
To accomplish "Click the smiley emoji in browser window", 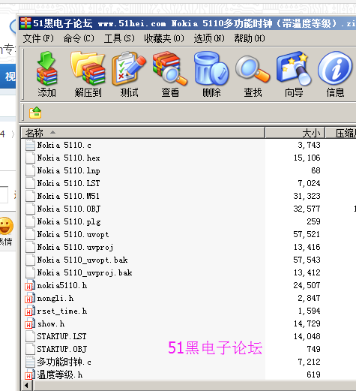I will point(6,226).
